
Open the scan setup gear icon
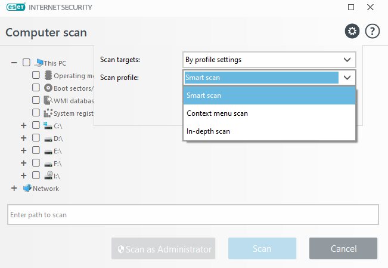point(352,31)
